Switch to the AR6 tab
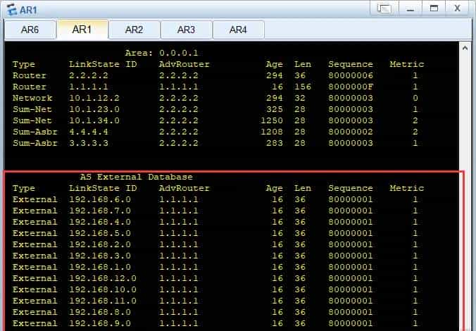This screenshot has width=476, height=331. point(30,30)
